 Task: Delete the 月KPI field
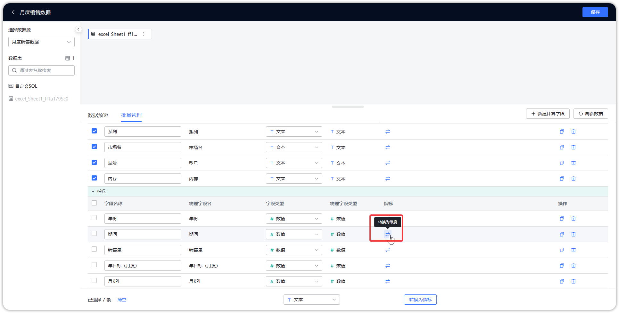pos(574,281)
